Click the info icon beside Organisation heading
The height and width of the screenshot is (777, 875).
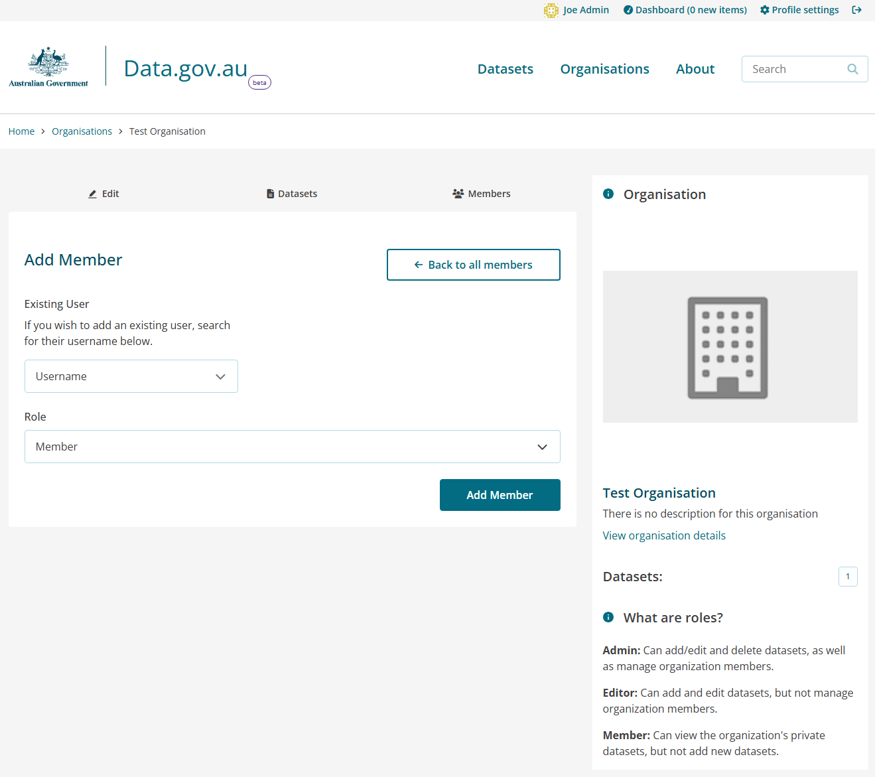tap(608, 194)
